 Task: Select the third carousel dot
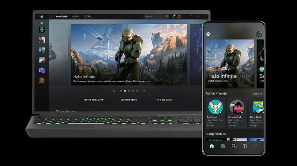click(x=129, y=91)
